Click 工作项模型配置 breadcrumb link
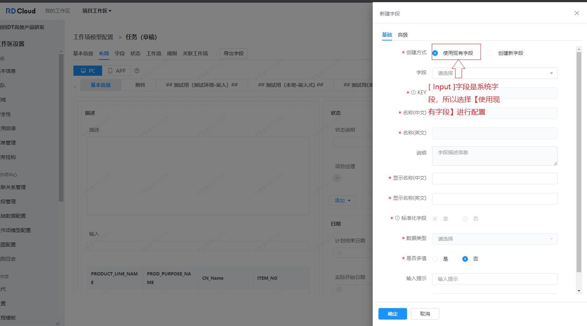587x326 pixels. coord(93,37)
